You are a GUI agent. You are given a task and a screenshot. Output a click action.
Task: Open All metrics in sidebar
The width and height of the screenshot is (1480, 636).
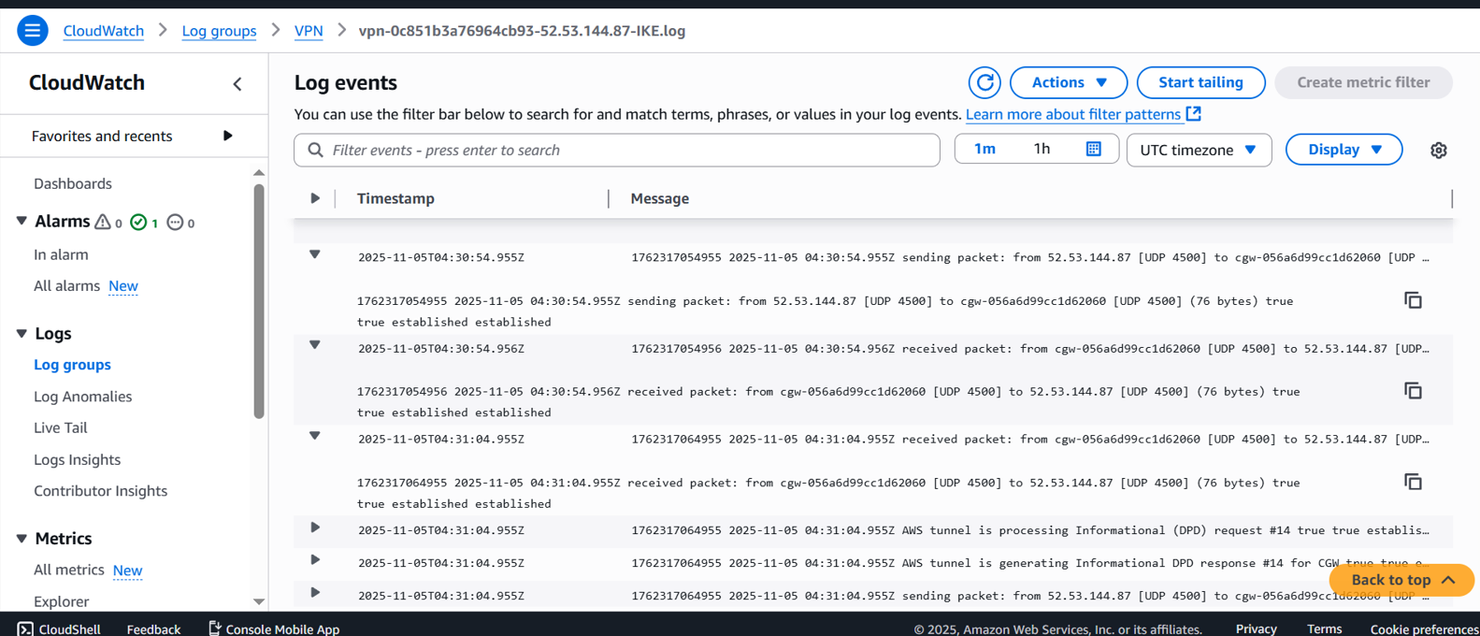click(x=68, y=570)
